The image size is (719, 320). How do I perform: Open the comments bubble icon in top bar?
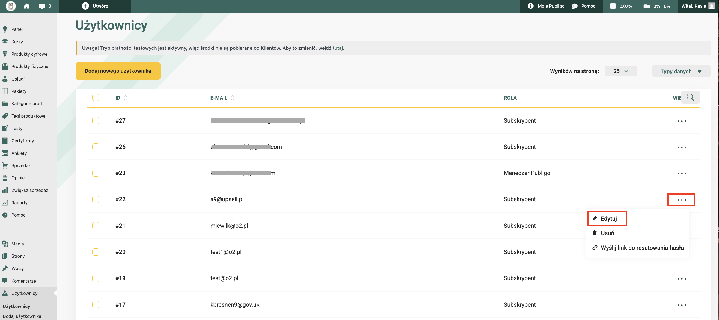[x=42, y=6]
